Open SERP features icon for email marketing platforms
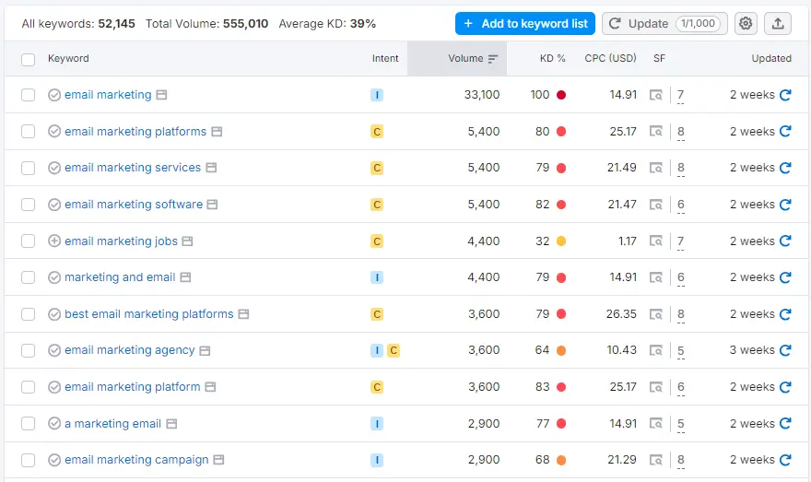 (655, 132)
